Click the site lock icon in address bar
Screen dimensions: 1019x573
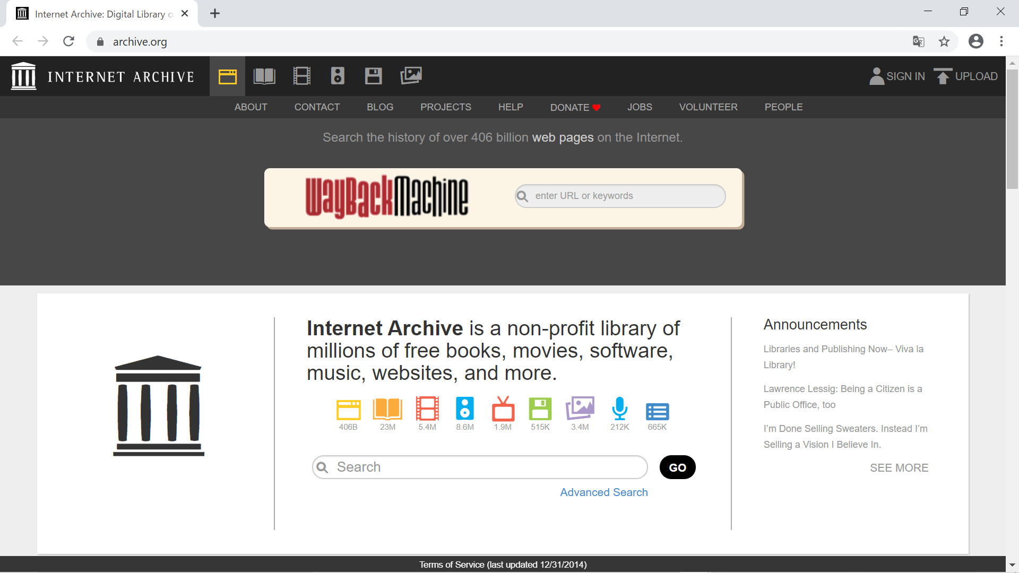pyautogui.click(x=100, y=41)
